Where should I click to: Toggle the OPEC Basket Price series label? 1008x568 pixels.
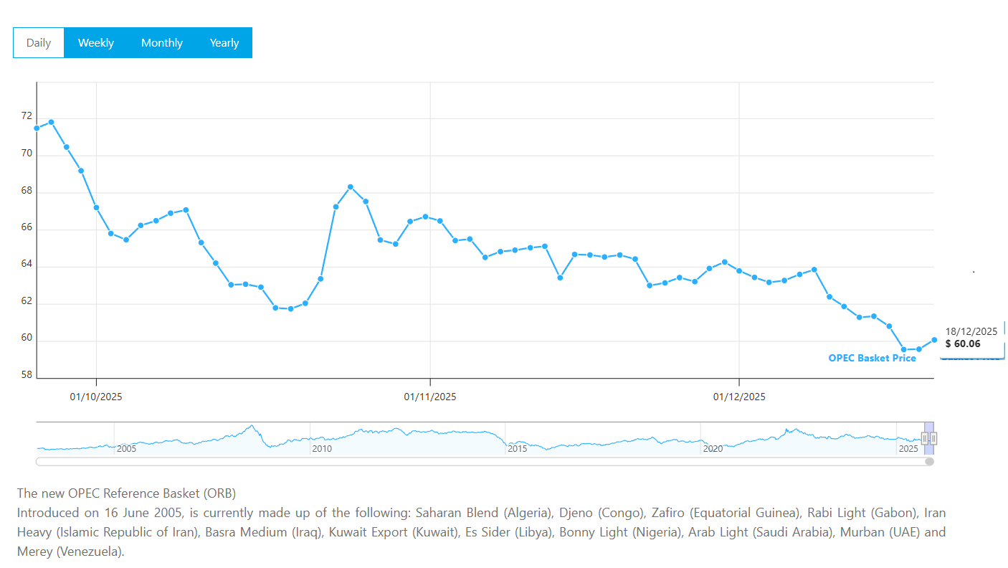coord(872,358)
